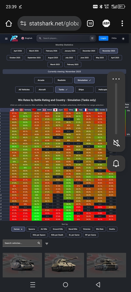Sort by Kills per Death

57,235
